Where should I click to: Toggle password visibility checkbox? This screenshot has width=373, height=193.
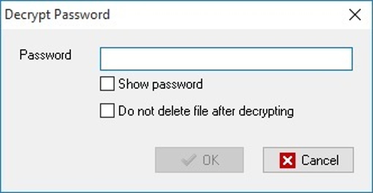pyautogui.click(x=107, y=84)
